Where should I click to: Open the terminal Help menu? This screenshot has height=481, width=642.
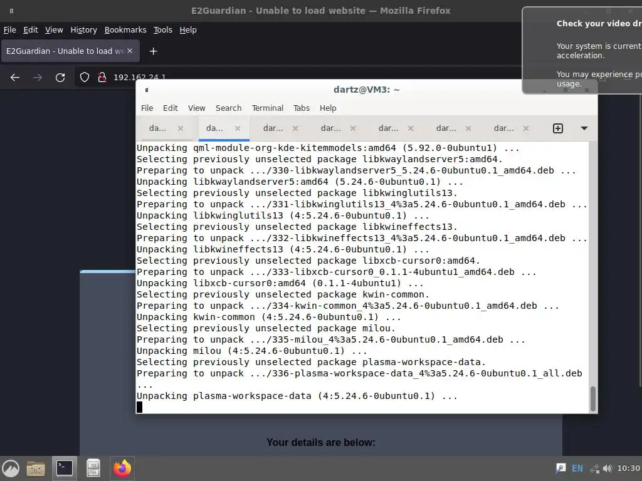[328, 108]
